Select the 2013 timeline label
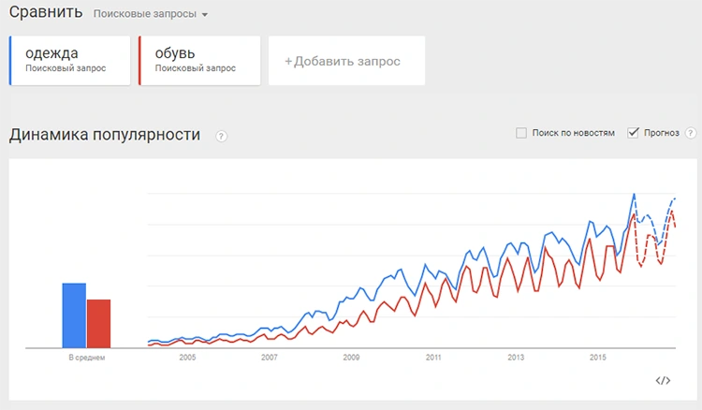The height and width of the screenshot is (410, 702). (x=516, y=358)
